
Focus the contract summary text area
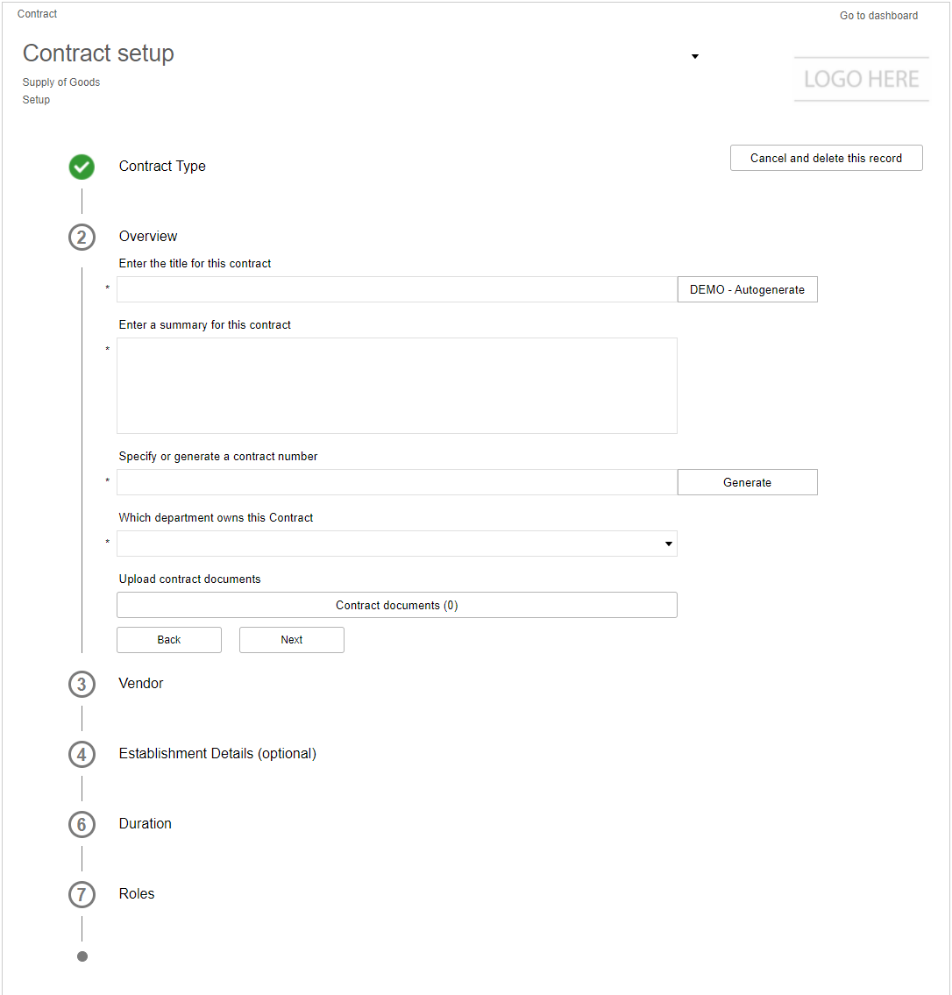pyautogui.click(x=396, y=386)
